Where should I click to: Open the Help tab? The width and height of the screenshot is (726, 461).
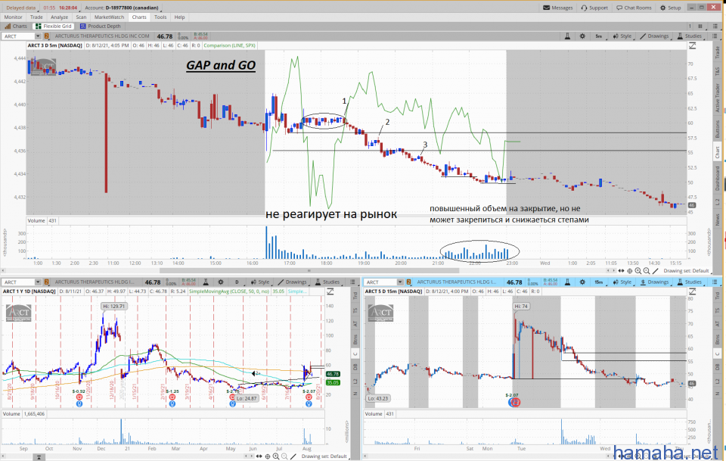[180, 17]
